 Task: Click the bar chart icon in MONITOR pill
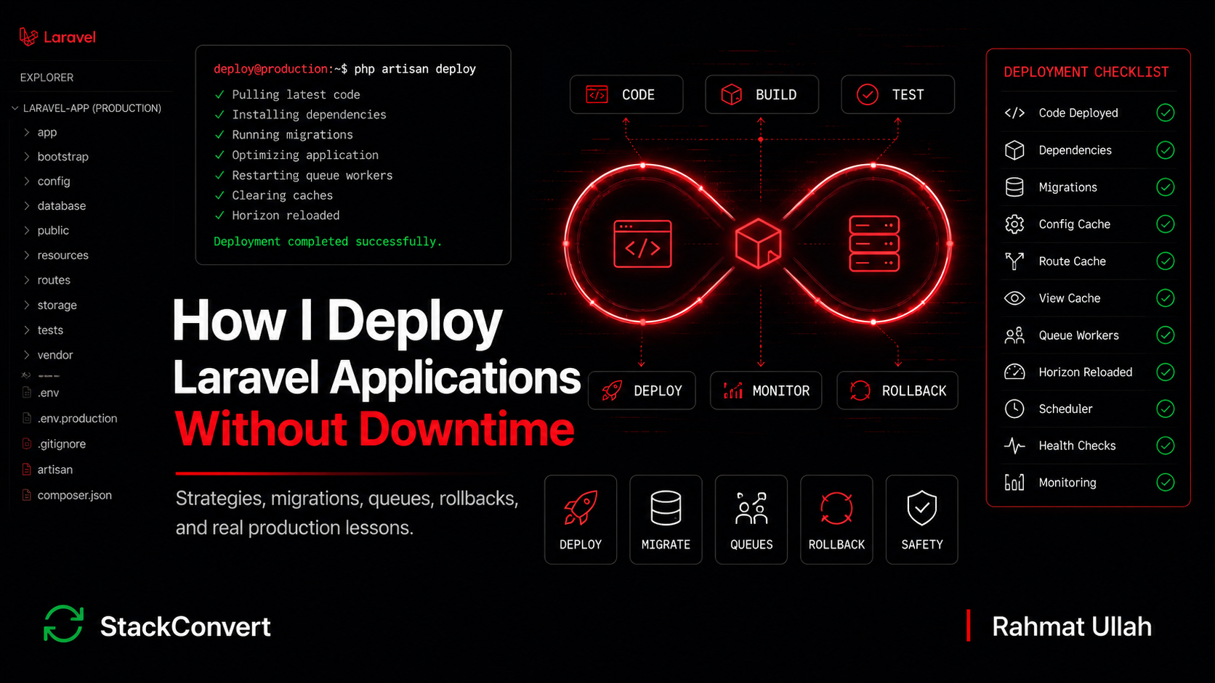pyautogui.click(x=732, y=390)
